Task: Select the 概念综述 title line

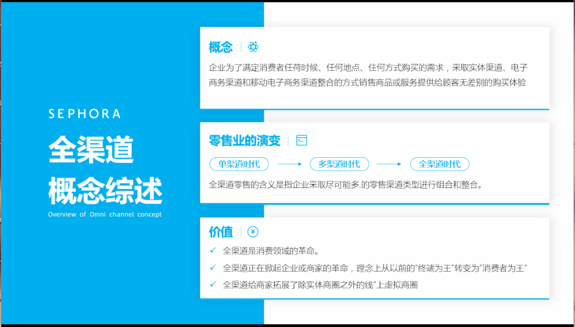Action: pyautogui.click(x=105, y=190)
